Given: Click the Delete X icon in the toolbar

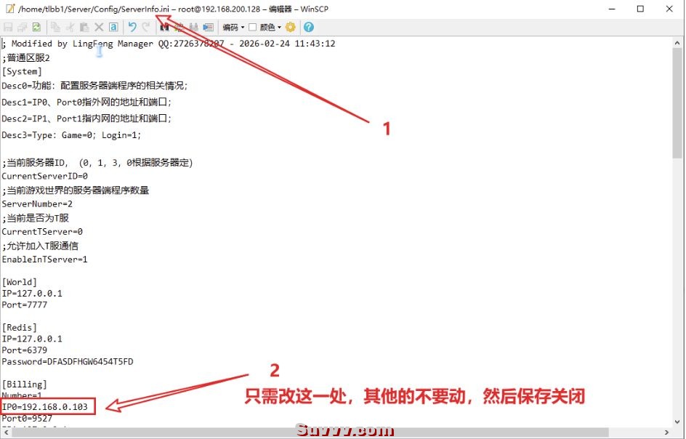Looking at the screenshot, I should point(99,27).
